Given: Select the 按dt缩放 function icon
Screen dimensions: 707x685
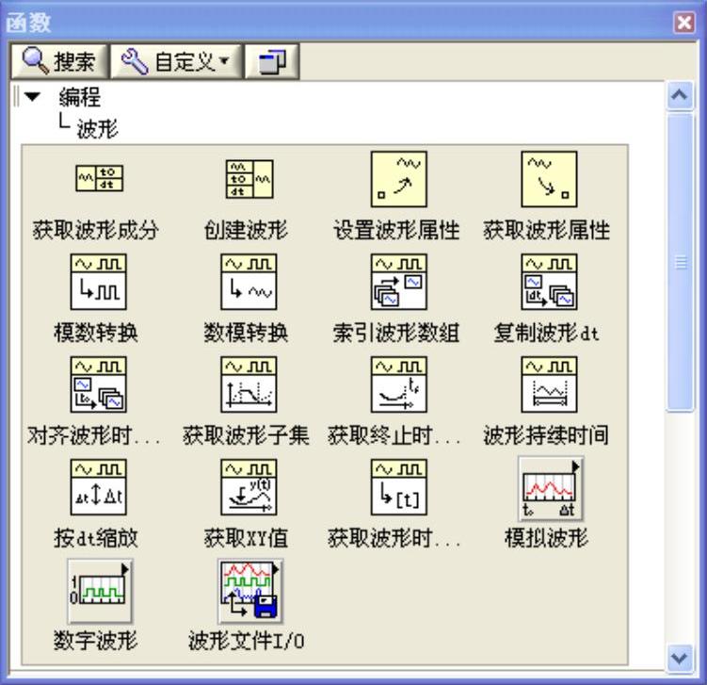Looking at the screenshot, I should pyautogui.click(x=98, y=487).
